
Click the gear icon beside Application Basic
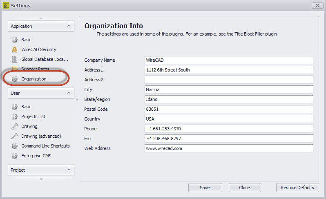point(15,40)
